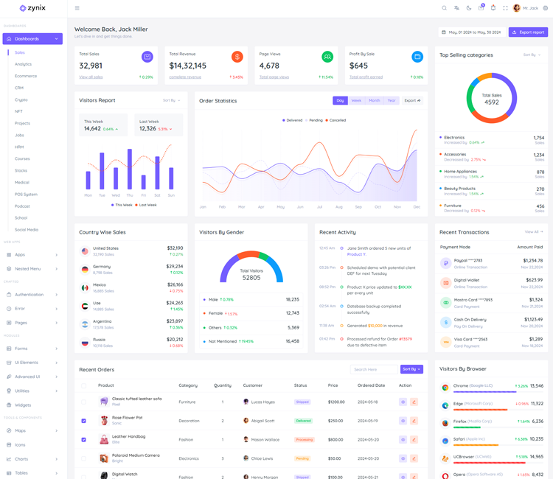The height and width of the screenshot is (479, 553).
Task: Toggle dark mode with the moon icon
Action: (469, 8)
